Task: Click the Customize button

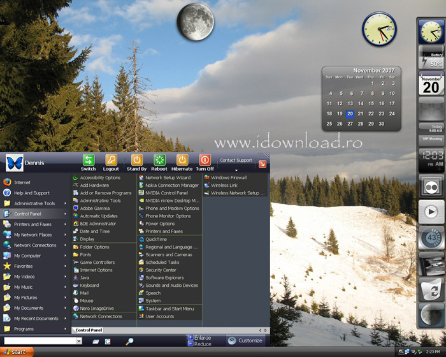Action: pyautogui.click(x=245, y=340)
